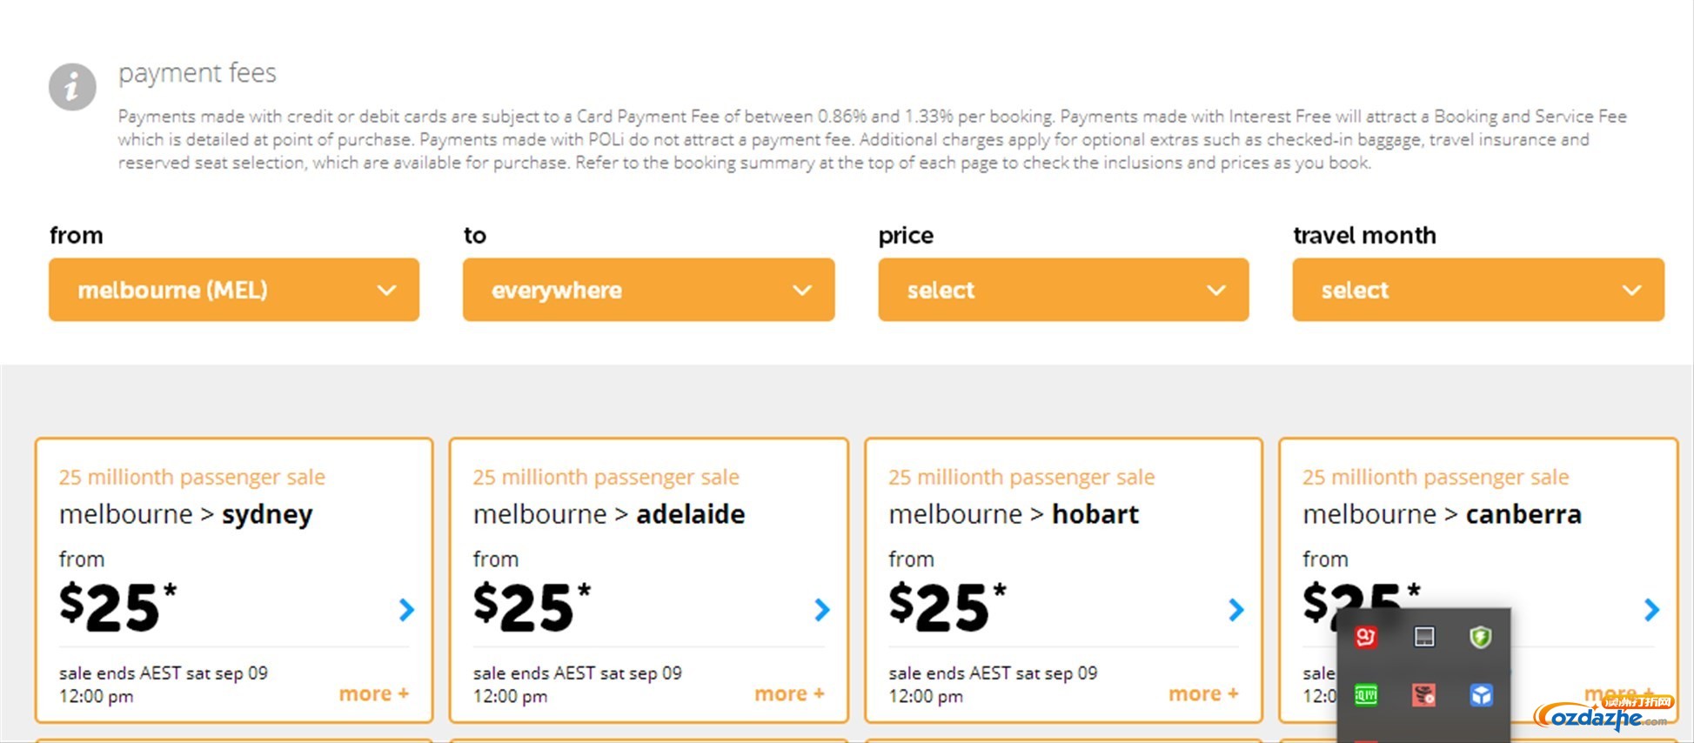Expand 'more +' on the Sydney fare card
The height and width of the screenshot is (743, 1694).
click(x=374, y=694)
